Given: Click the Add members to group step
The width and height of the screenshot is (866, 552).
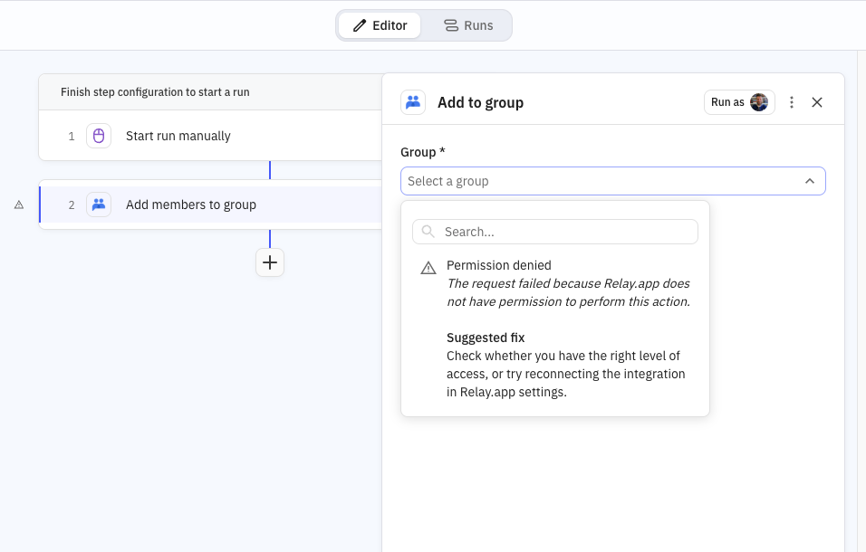Looking at the screenshot, I should point(190,204).
